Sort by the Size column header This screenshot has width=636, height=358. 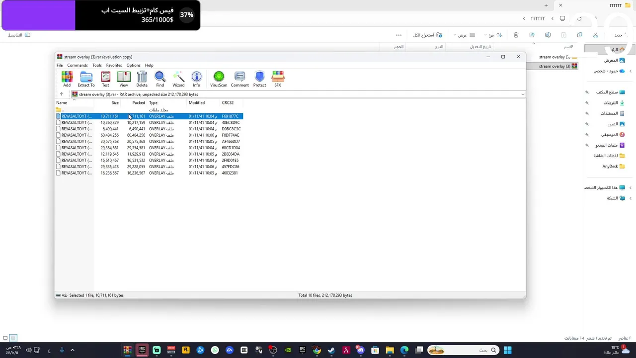coord(107,102)
